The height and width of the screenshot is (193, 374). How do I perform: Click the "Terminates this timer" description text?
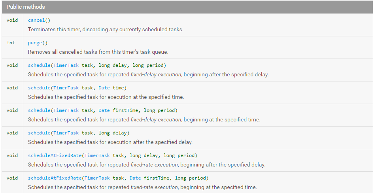(x=106, y=29)
